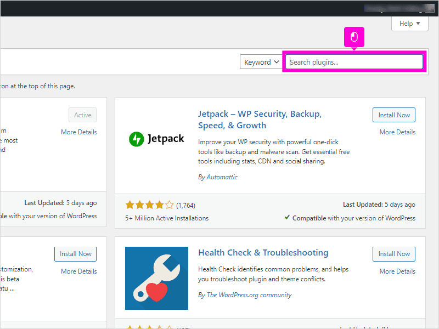Open the Automattic author link

coord(222,177)
